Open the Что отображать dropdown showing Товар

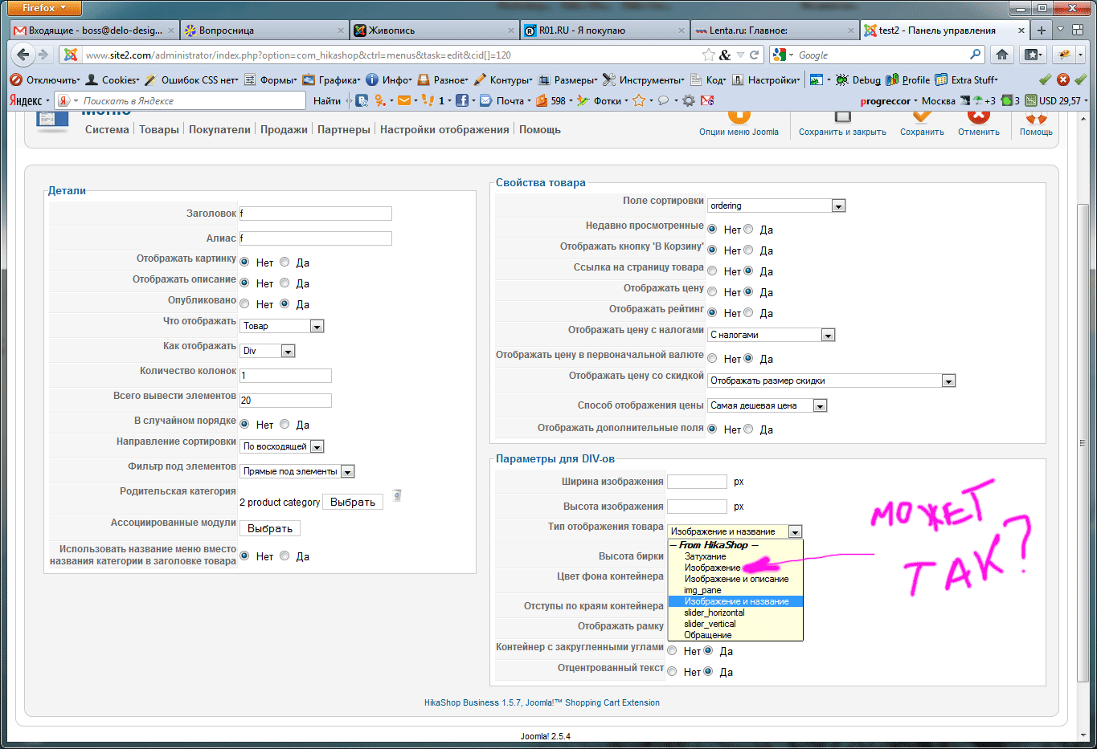pyautogui.click(x=281, y=326)
